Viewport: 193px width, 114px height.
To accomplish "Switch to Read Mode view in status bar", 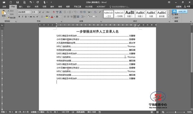I will (x=152, y=112).
